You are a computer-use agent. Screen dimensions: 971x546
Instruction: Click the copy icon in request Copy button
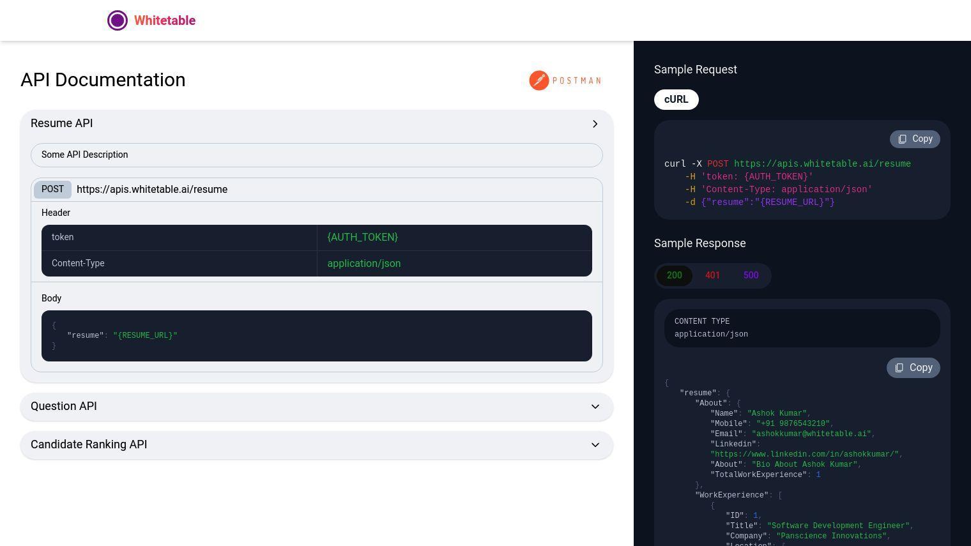coord(903,139)
